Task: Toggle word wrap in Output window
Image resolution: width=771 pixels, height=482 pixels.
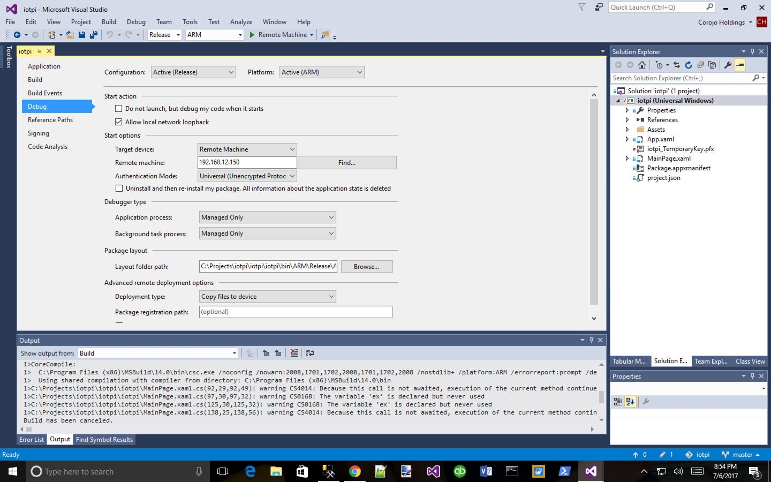Action: tap(309, 353)
